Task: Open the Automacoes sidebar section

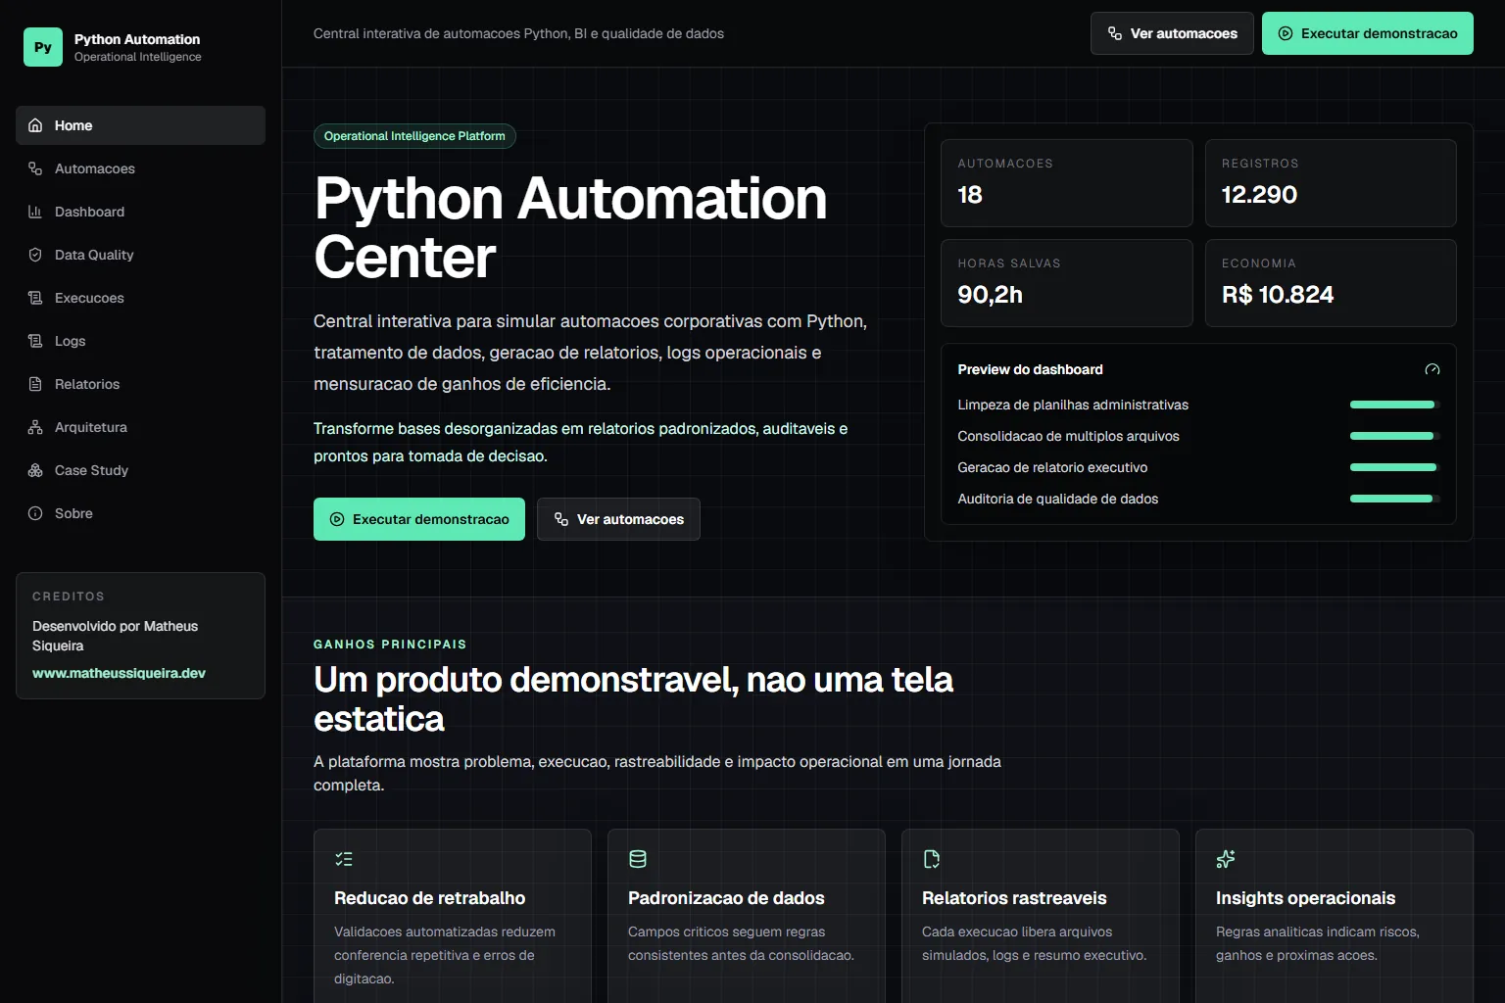Action: [x=140, y=168]
